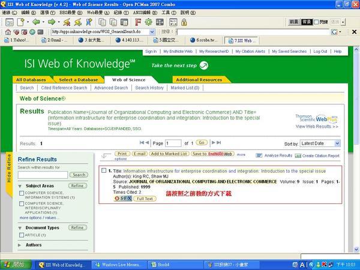Click the Full Text button
This screenshot has width=360, height=270.
tap(145, 199)
